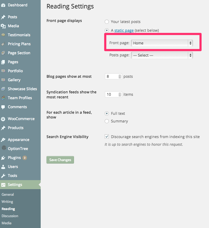This screenshot has height=228, width=209.
Task: Go to the Writing settings page
Action: [7, 202]
